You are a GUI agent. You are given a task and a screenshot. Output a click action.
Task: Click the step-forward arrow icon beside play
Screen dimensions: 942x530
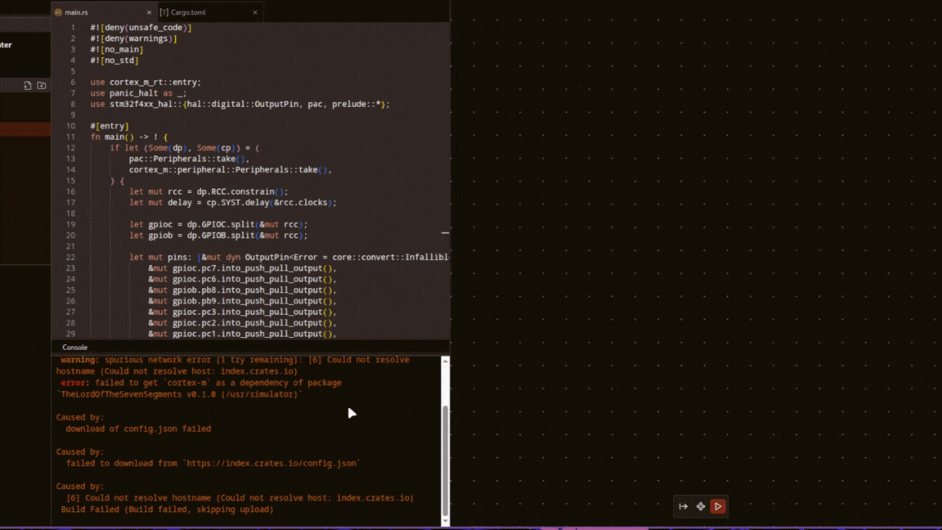point(684,506)
